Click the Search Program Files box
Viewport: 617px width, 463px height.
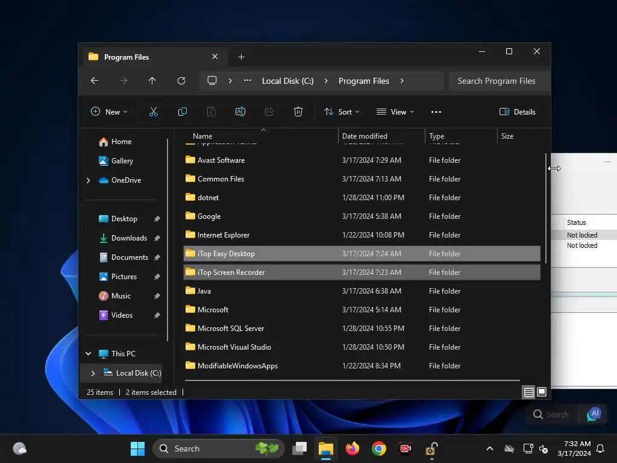pyautogui.click(x=500, y=81)
